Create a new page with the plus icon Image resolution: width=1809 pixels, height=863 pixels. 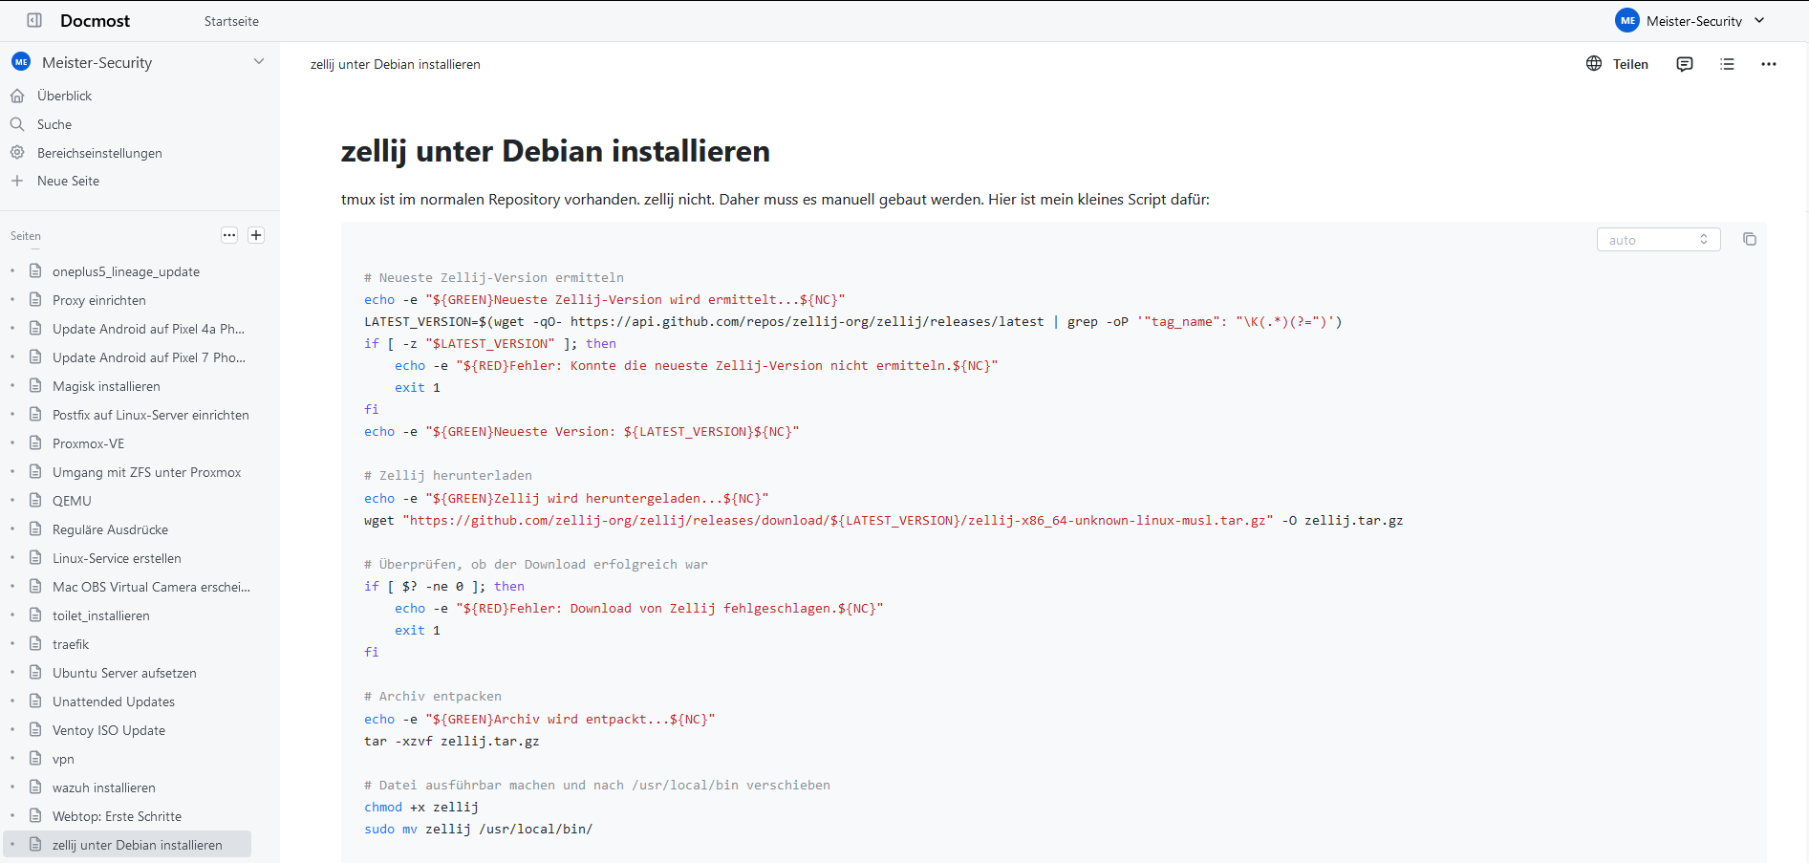pyautogui.click(x=255, y=234)
